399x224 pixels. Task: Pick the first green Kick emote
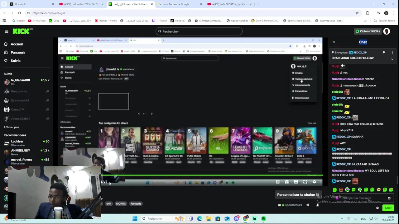pyautogui.click(x=334, y=190)
